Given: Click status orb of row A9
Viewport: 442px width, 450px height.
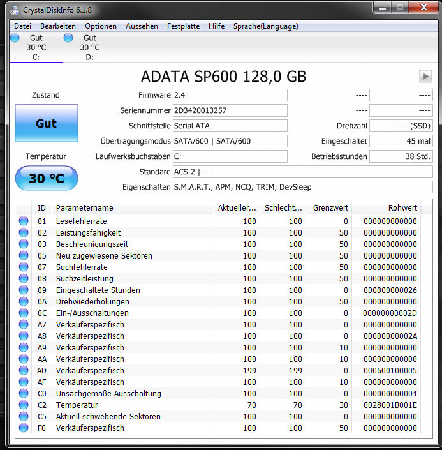Looking at the screenshot, I should coord(24,347).
